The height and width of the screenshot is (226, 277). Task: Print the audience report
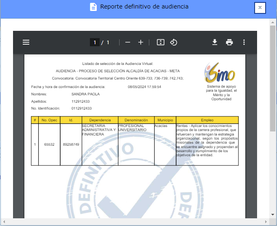(x=229, y=42)
